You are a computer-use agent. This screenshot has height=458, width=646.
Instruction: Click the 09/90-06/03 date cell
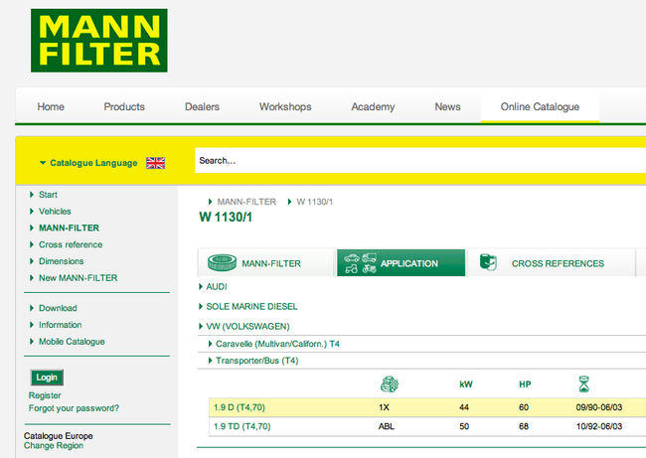(599, 407)
